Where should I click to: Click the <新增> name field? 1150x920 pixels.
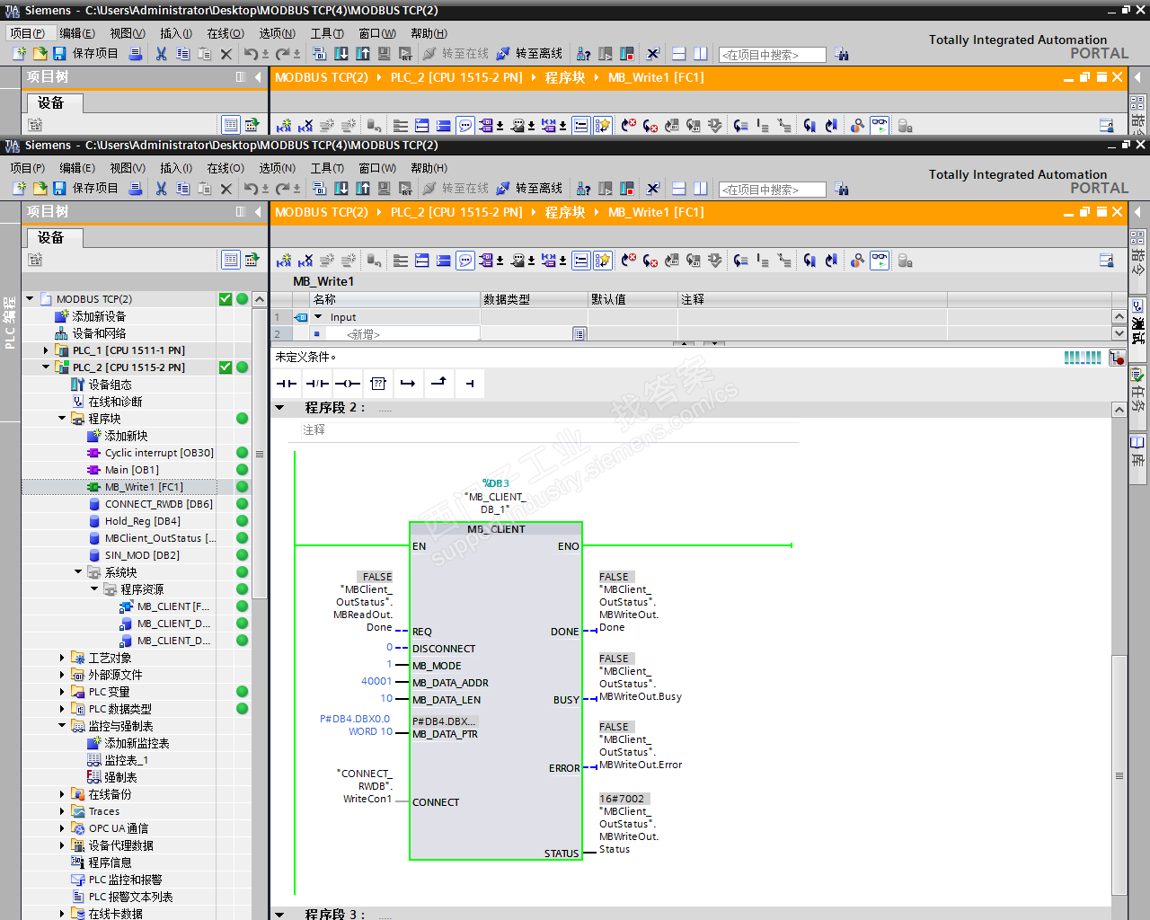click(x=364, y=334)
